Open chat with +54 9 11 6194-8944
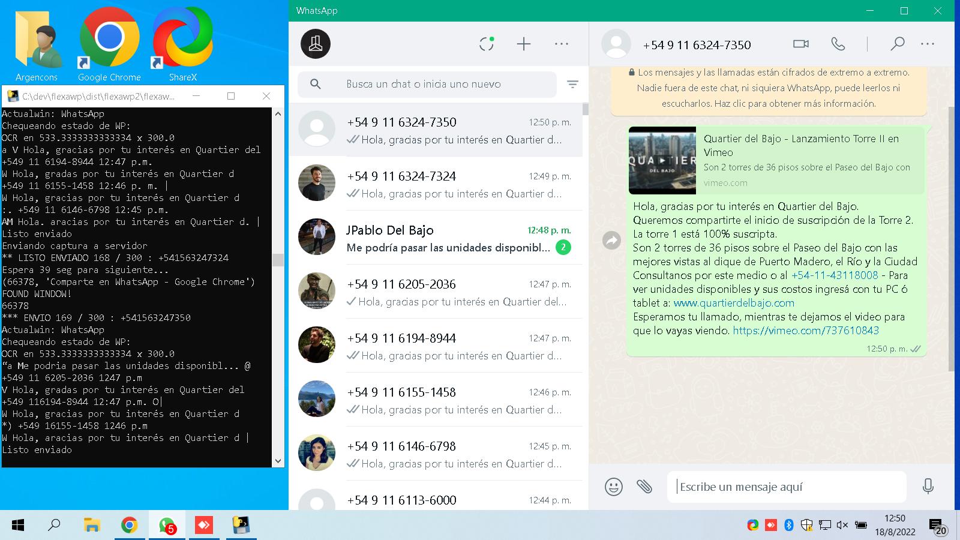The image size is (960, 540). pos(436,346)
